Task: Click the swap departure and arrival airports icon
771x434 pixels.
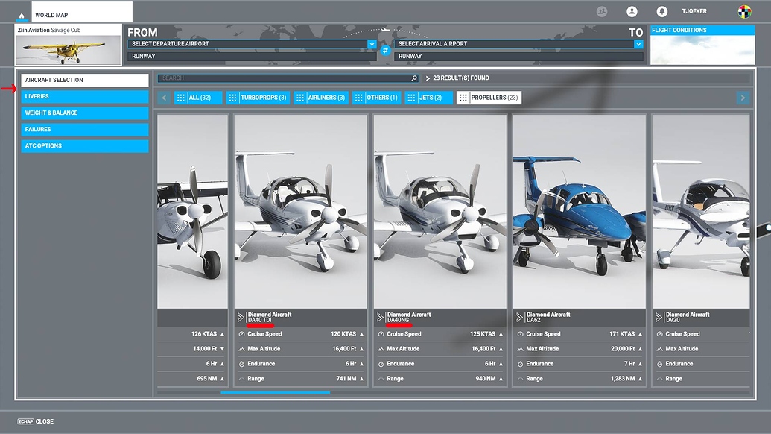Action: (x=385, y=51)
